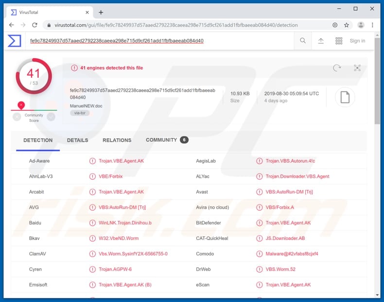
Task: Select the VirusTotal browser tab
Action: click(49, 12)
